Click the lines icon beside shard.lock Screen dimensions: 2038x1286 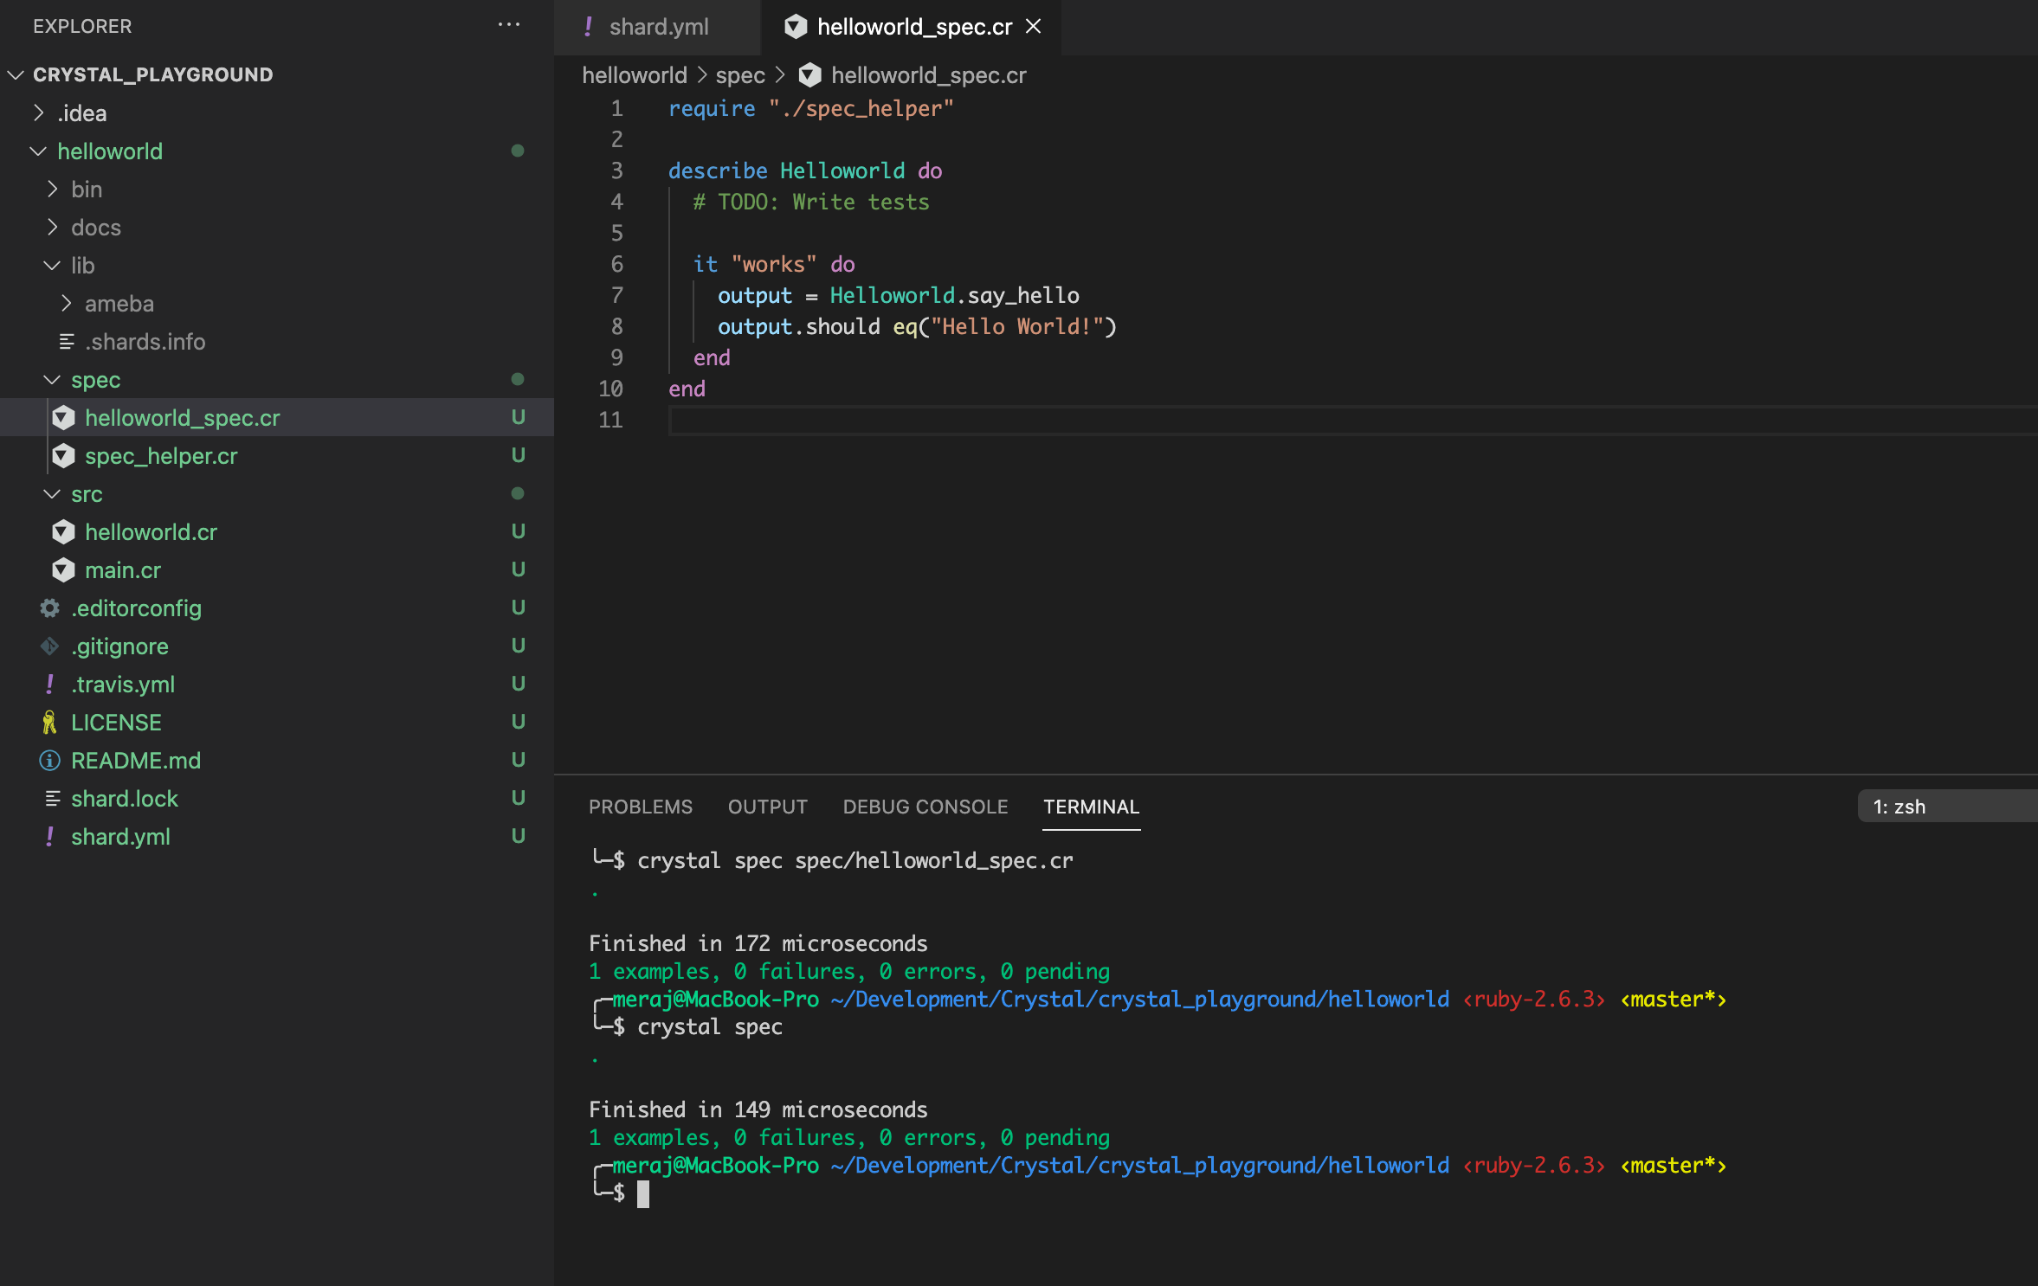click(x=52, y=799)
